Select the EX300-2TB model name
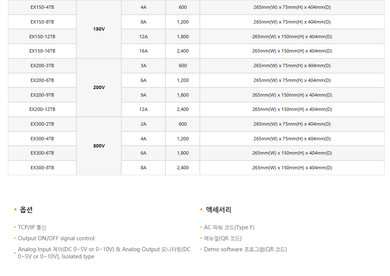Screen dimensions: 390x276 pyautogui.click(x=42, y=124)
